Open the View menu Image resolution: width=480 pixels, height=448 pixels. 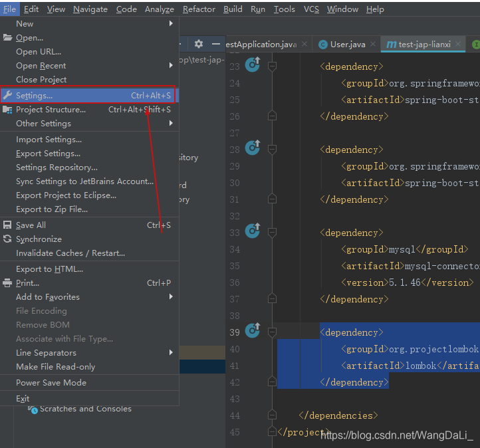(x=56, y=9)
